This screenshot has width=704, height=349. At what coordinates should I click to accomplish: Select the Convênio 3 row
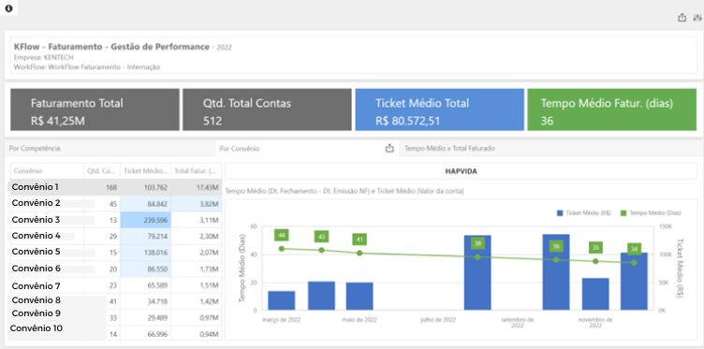click(116, 220)
